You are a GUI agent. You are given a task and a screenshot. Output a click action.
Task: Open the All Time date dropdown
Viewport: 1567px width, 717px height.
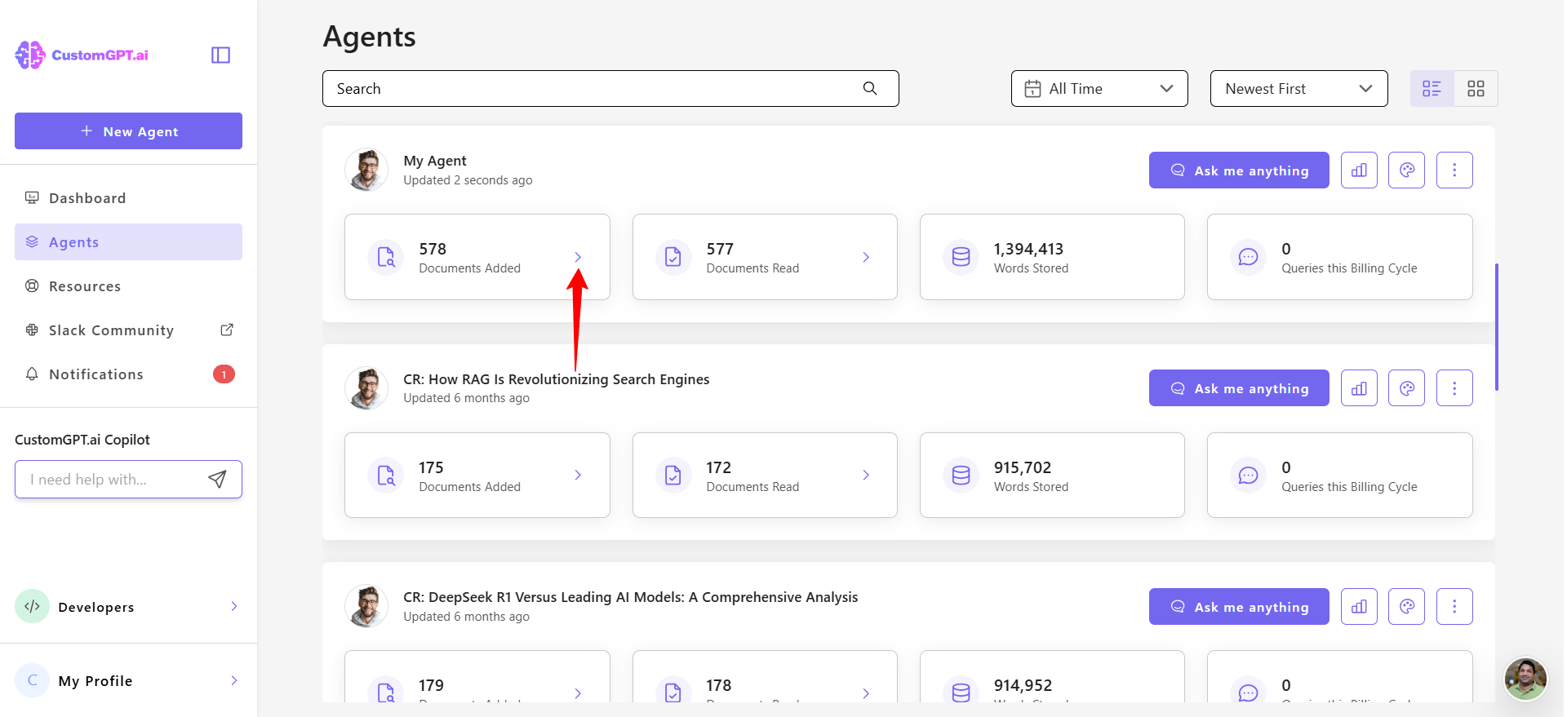click(1099, 88)
